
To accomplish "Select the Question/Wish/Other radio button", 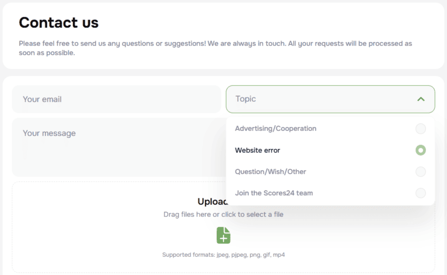I will (420, 172).
